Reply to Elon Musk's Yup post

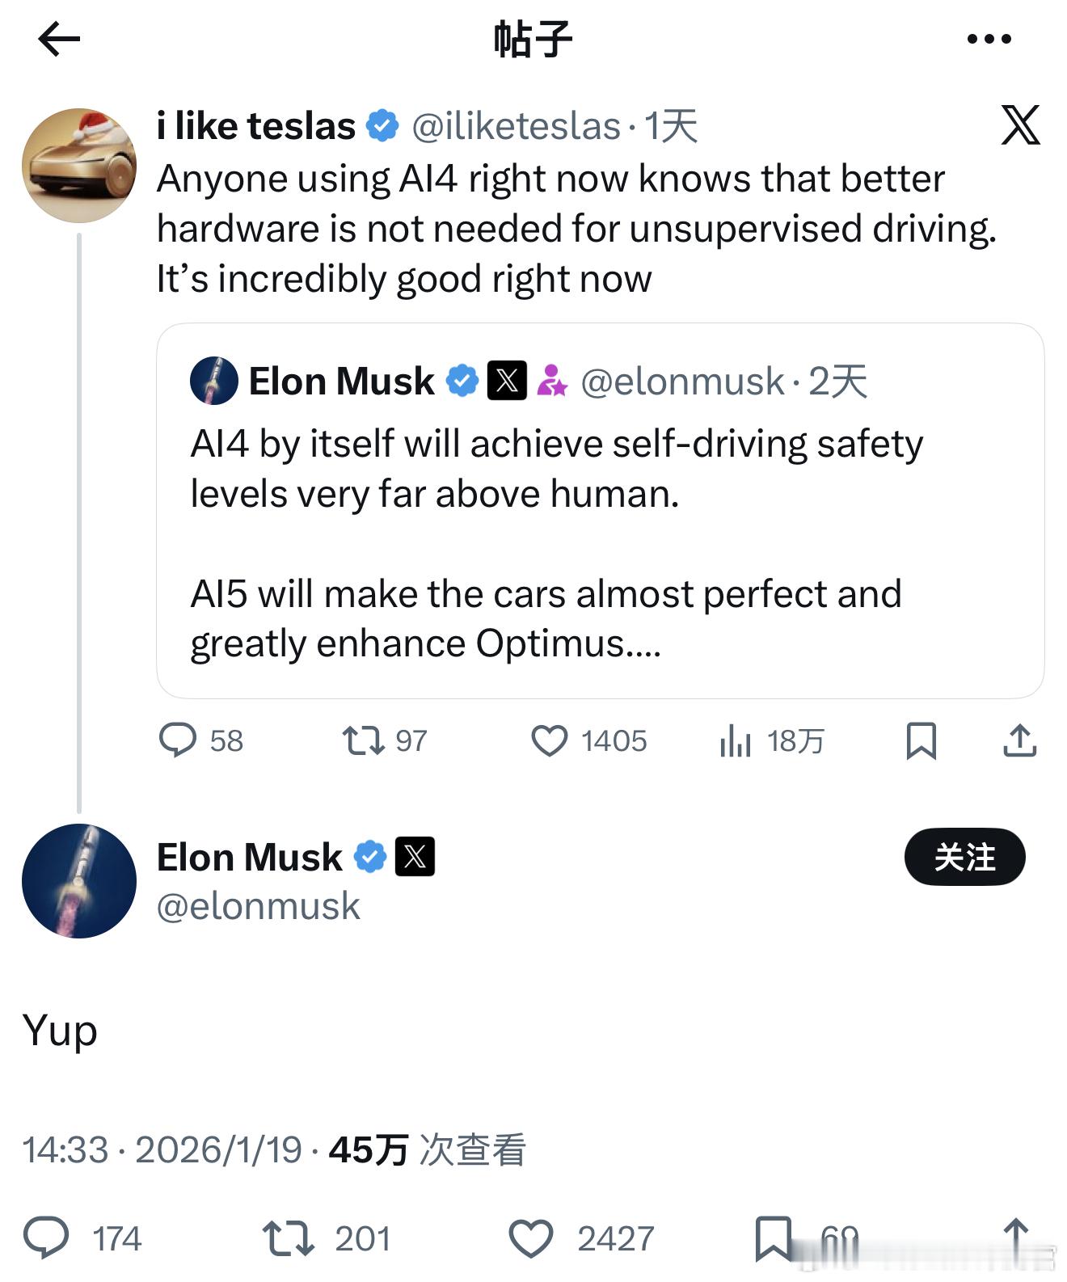tap(46, 1238)
